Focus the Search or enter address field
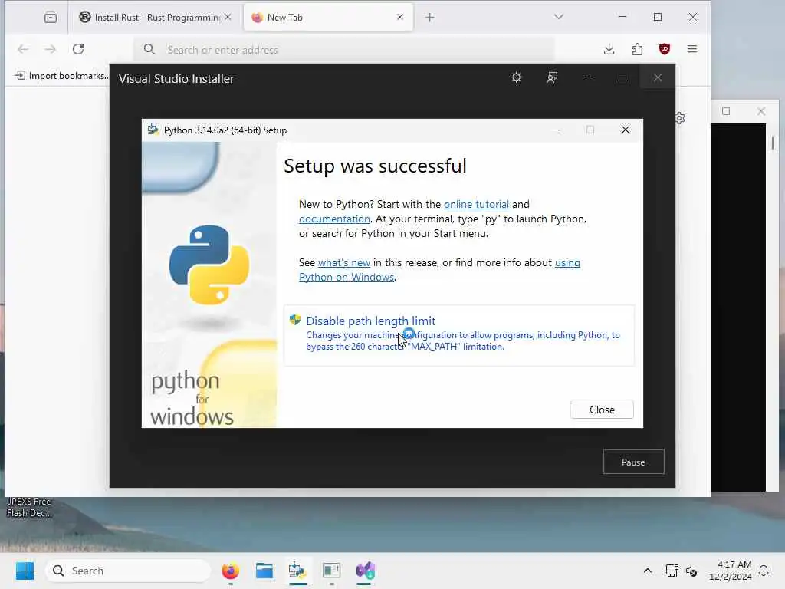 tap(344, 50)
